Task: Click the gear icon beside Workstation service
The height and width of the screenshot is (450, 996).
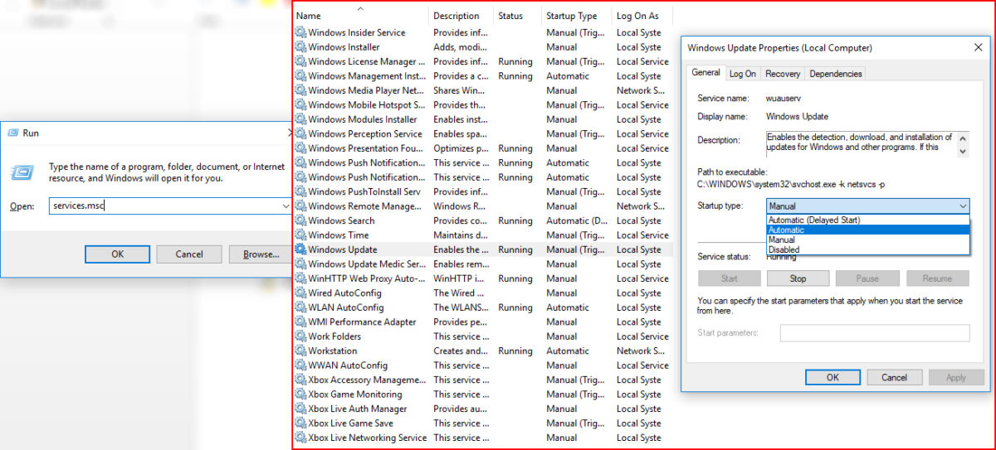Action: click(300, 351)
